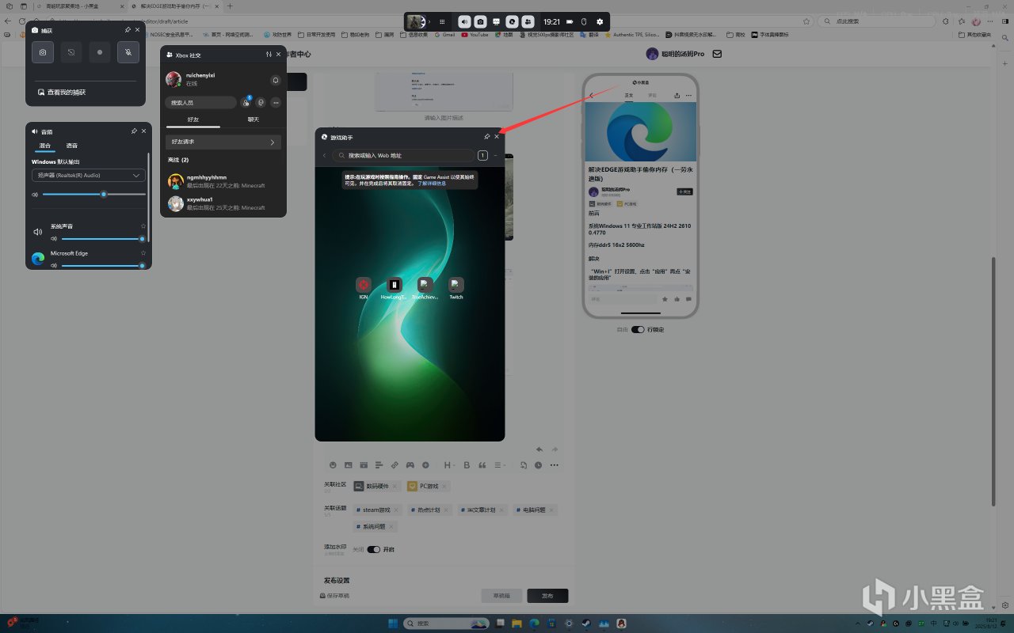Switch to the 混合 tab in 音频
The width and height of the screenshot is (1014, 633).
point(45,146)
